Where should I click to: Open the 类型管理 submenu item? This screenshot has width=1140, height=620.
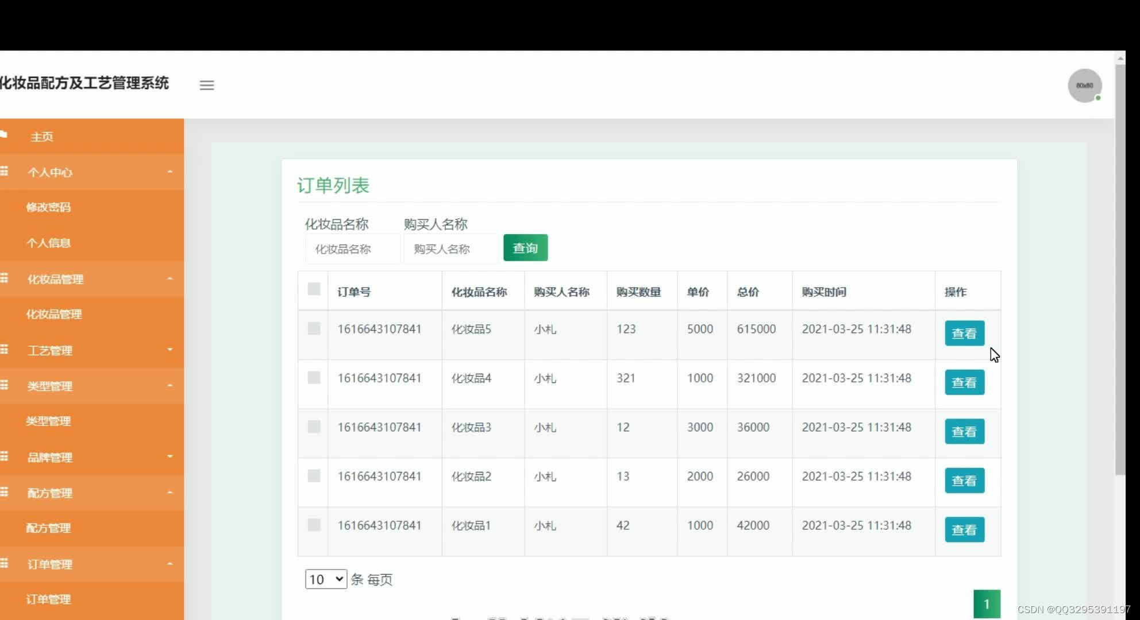(48, 421)
